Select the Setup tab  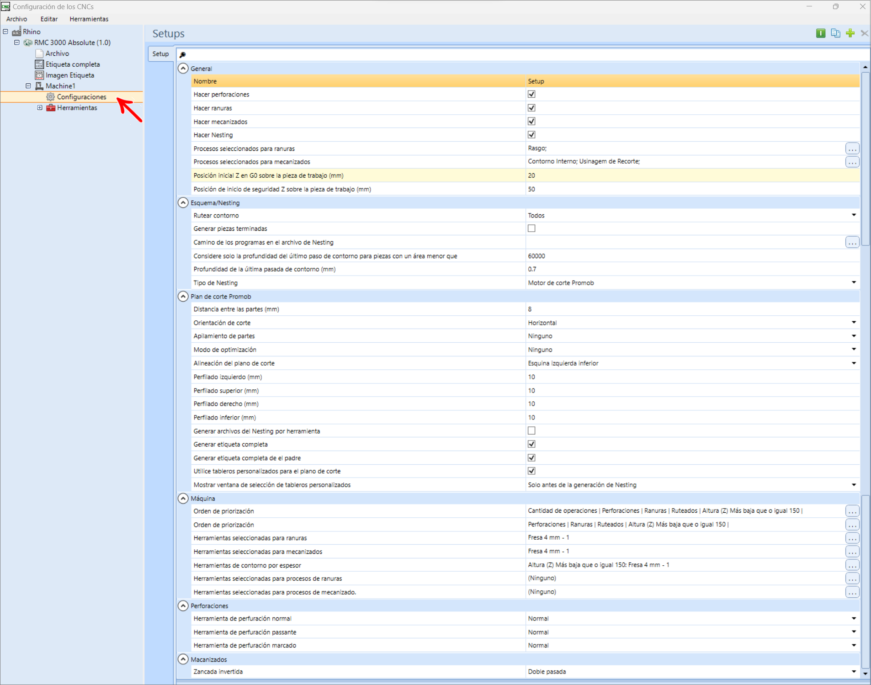pos(160,54)
